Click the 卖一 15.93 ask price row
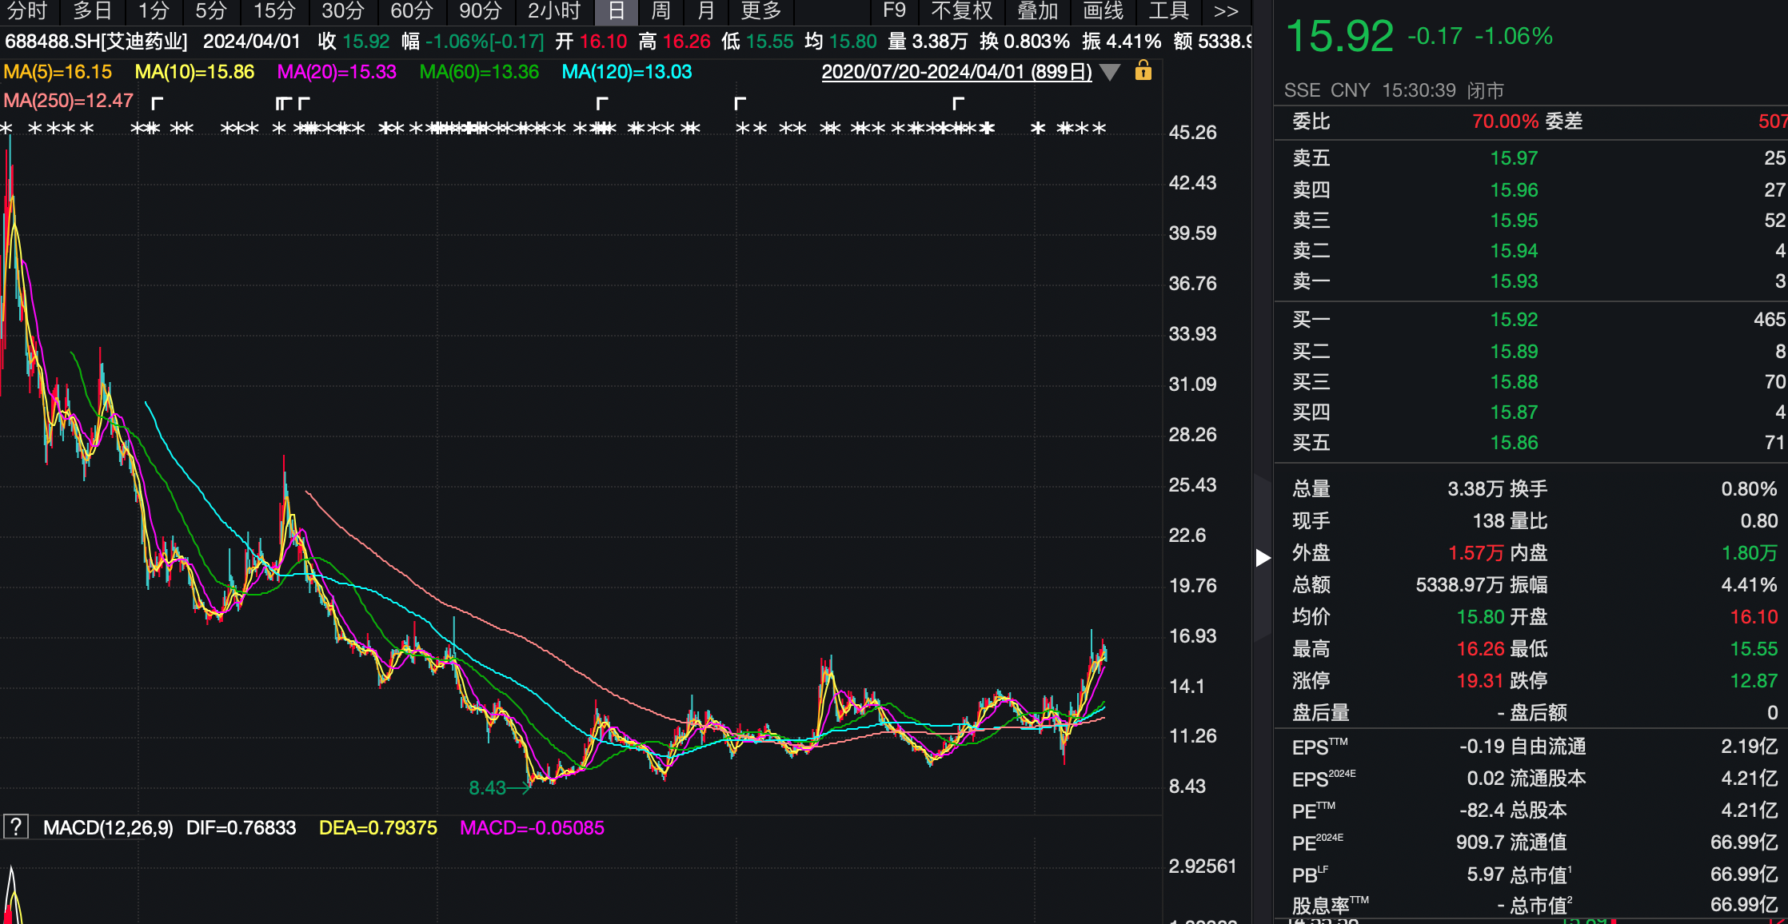 (1531, 281)
